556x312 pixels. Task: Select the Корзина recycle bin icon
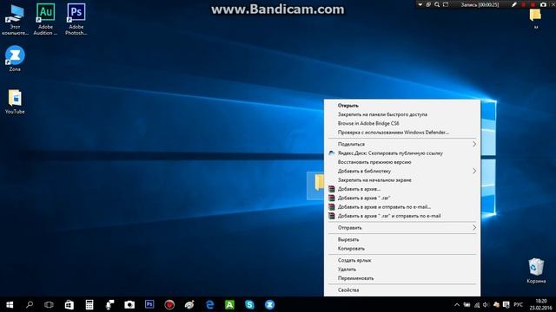point(536,271)
